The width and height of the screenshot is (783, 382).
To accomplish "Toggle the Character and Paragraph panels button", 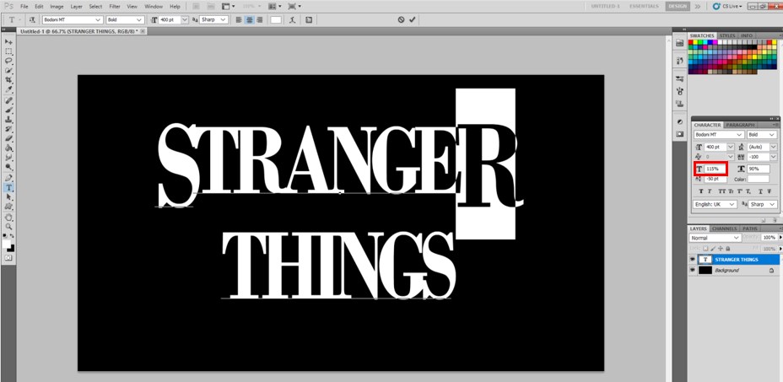I will (308, 19).
